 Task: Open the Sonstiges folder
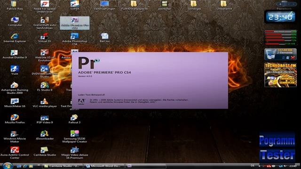point(194,5)
